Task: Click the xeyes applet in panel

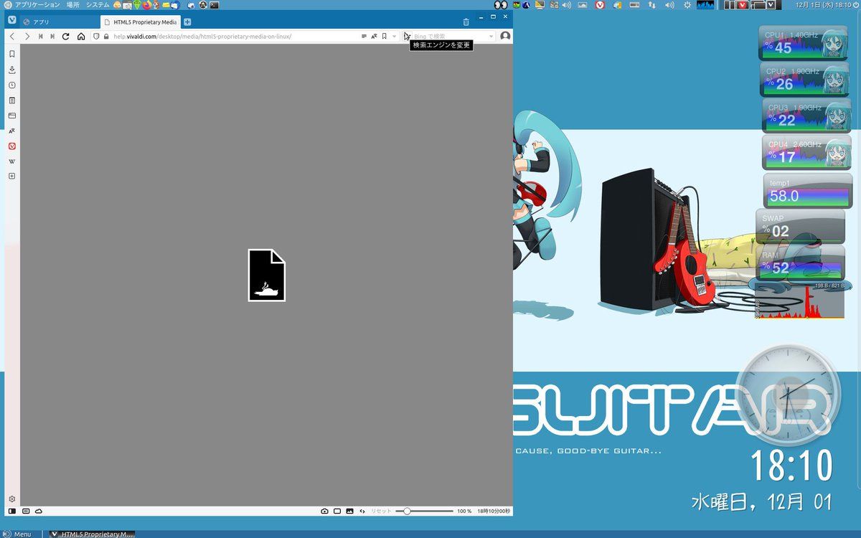Action: tap(501, 5)
